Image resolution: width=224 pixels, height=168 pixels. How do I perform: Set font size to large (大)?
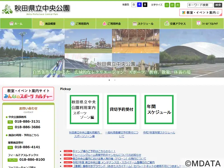click(x=178, y=5)
